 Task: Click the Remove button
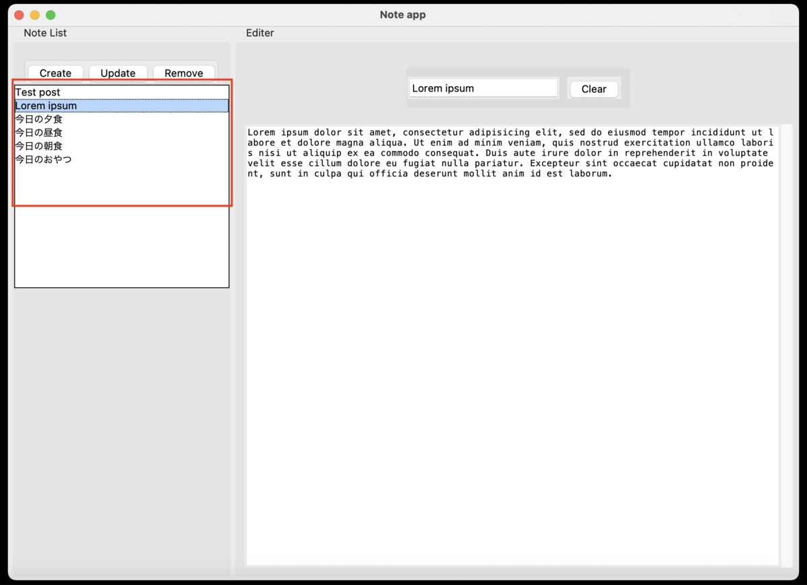pyautogui.click(x=184, y=73)
